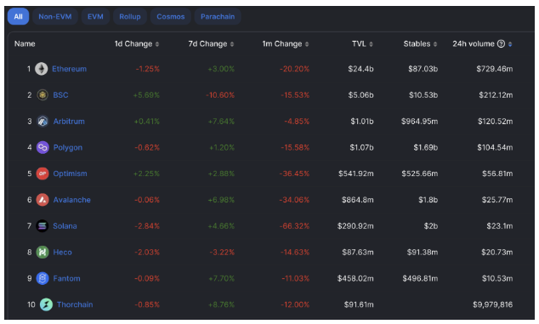Switch to the Rollup filter tab
The width and height of the screenshot is (539, 324).
pyautogui.click(x=130, y=16)
